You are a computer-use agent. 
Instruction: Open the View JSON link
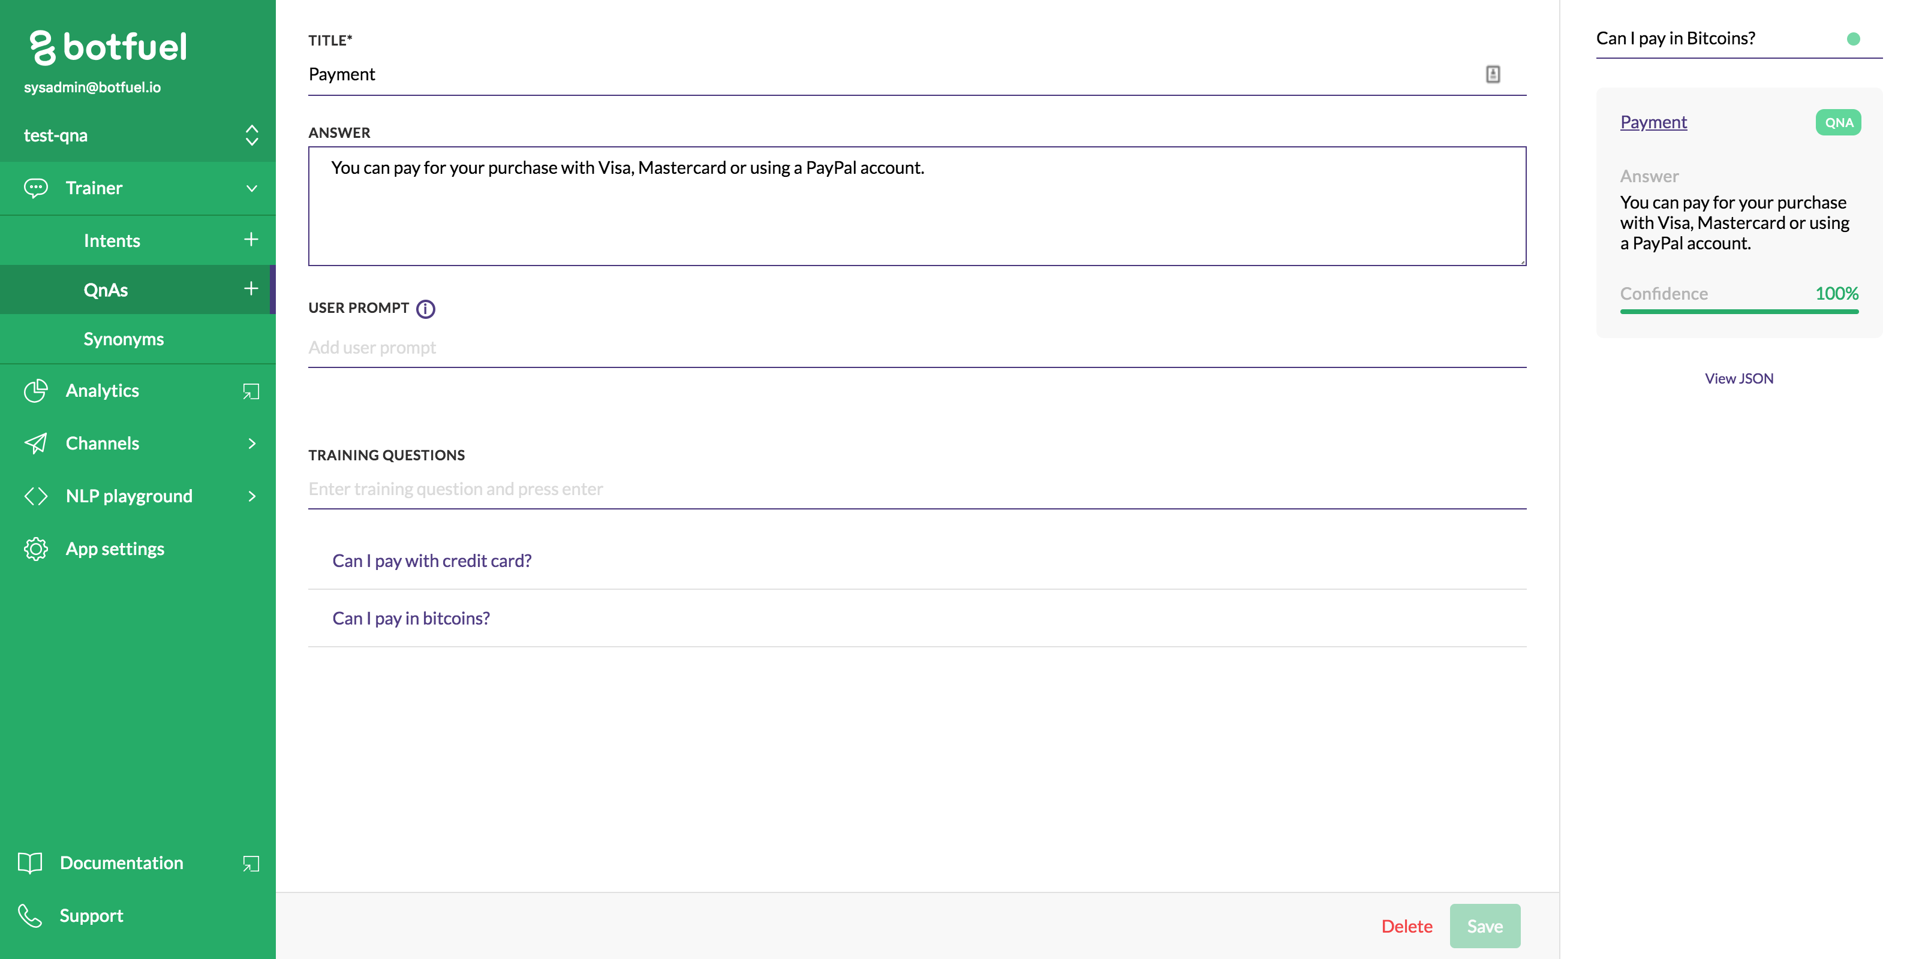coord(1738,378)
